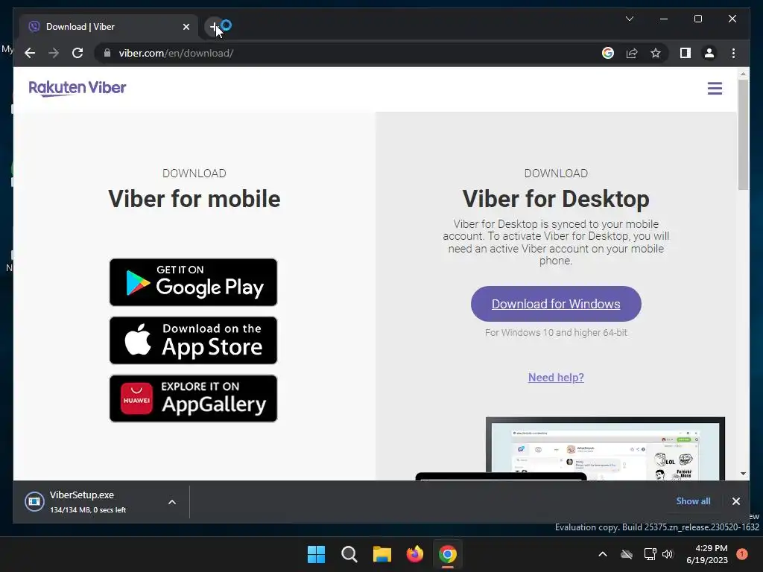Select the Download | Viber tab
Image resolution: width=763 pixels, height=572 pixels.
pyautogui.click(x=109, y=27)
